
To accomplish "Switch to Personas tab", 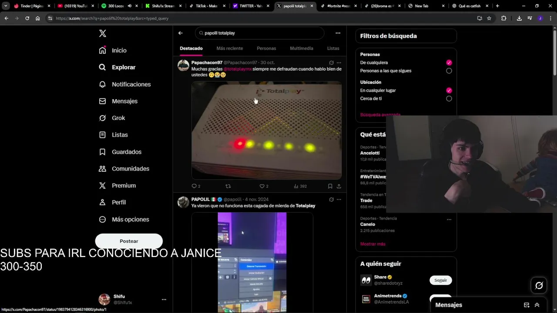I will (266, 48).
